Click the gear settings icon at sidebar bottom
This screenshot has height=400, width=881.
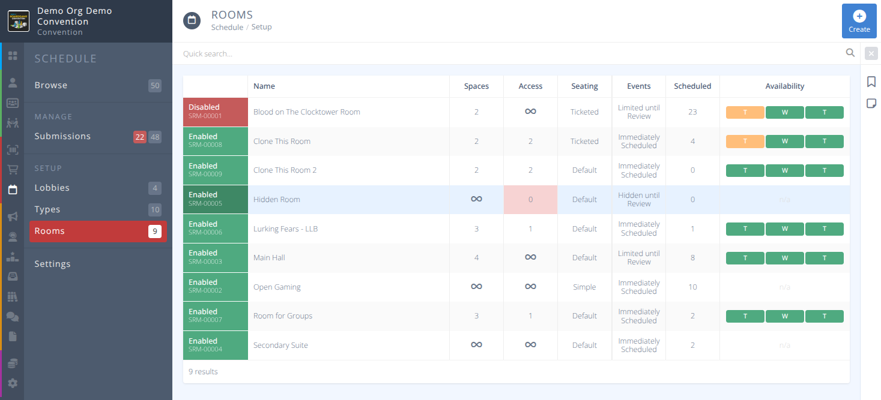tap(13, 383)
